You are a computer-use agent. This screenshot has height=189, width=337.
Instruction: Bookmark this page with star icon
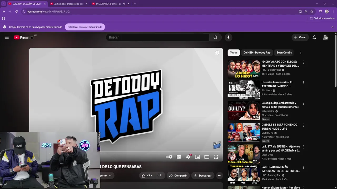(312, 12)
